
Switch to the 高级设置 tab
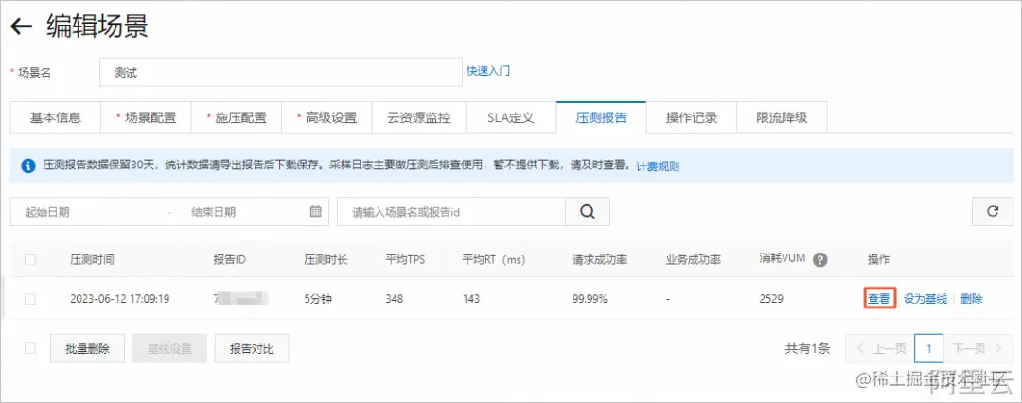[x=326, y=118]
